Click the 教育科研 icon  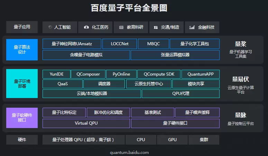point(121,27)
